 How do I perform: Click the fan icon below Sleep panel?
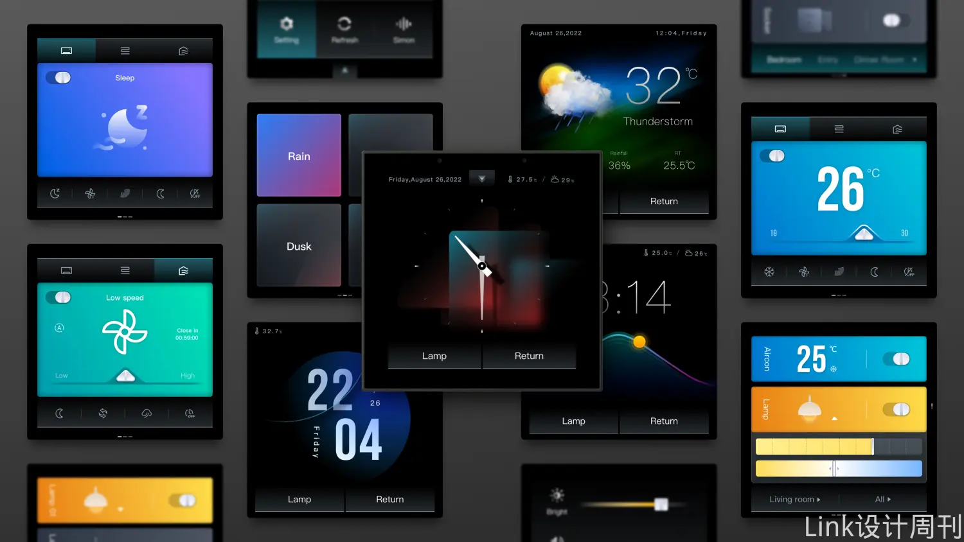pyautogui.click(x=90, y=193)
